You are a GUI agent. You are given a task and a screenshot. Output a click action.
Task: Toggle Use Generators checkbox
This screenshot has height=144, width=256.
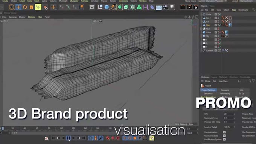point(224,136)
